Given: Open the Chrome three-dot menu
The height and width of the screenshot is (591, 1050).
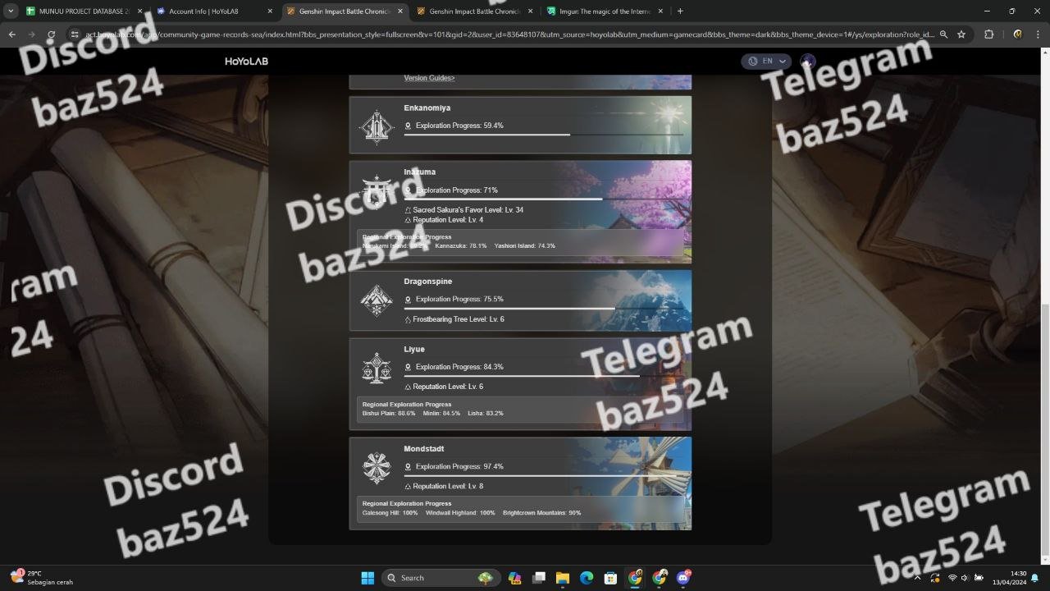Looking at the screenshot, I should (x=1038, y=34).
